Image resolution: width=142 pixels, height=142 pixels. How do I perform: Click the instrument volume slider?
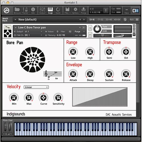click(x=123, y=35)
